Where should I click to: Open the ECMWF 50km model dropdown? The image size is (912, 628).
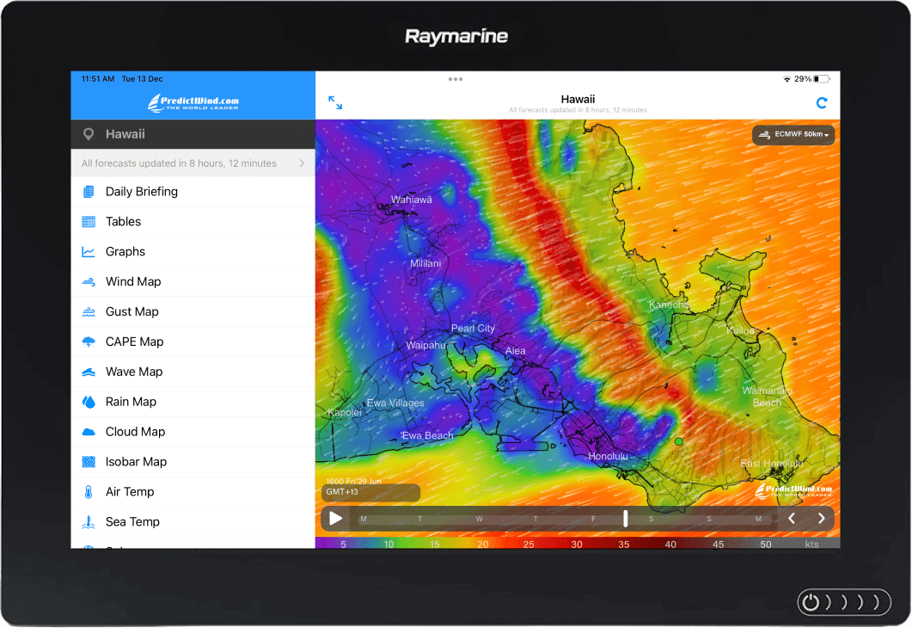click(792, 135)
